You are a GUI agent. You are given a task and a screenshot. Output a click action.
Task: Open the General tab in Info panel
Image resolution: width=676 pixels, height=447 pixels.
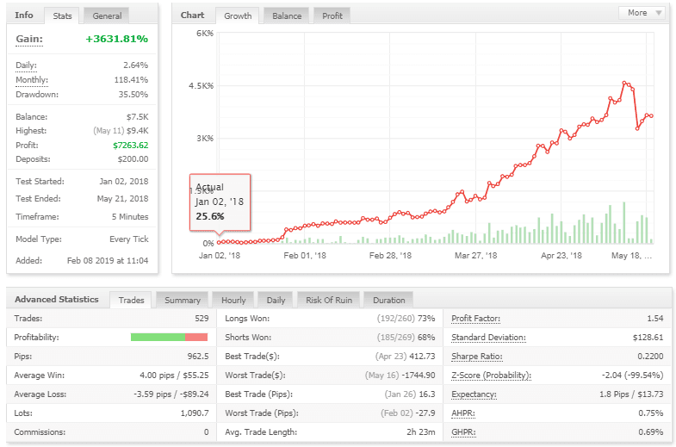pos(107,16)
